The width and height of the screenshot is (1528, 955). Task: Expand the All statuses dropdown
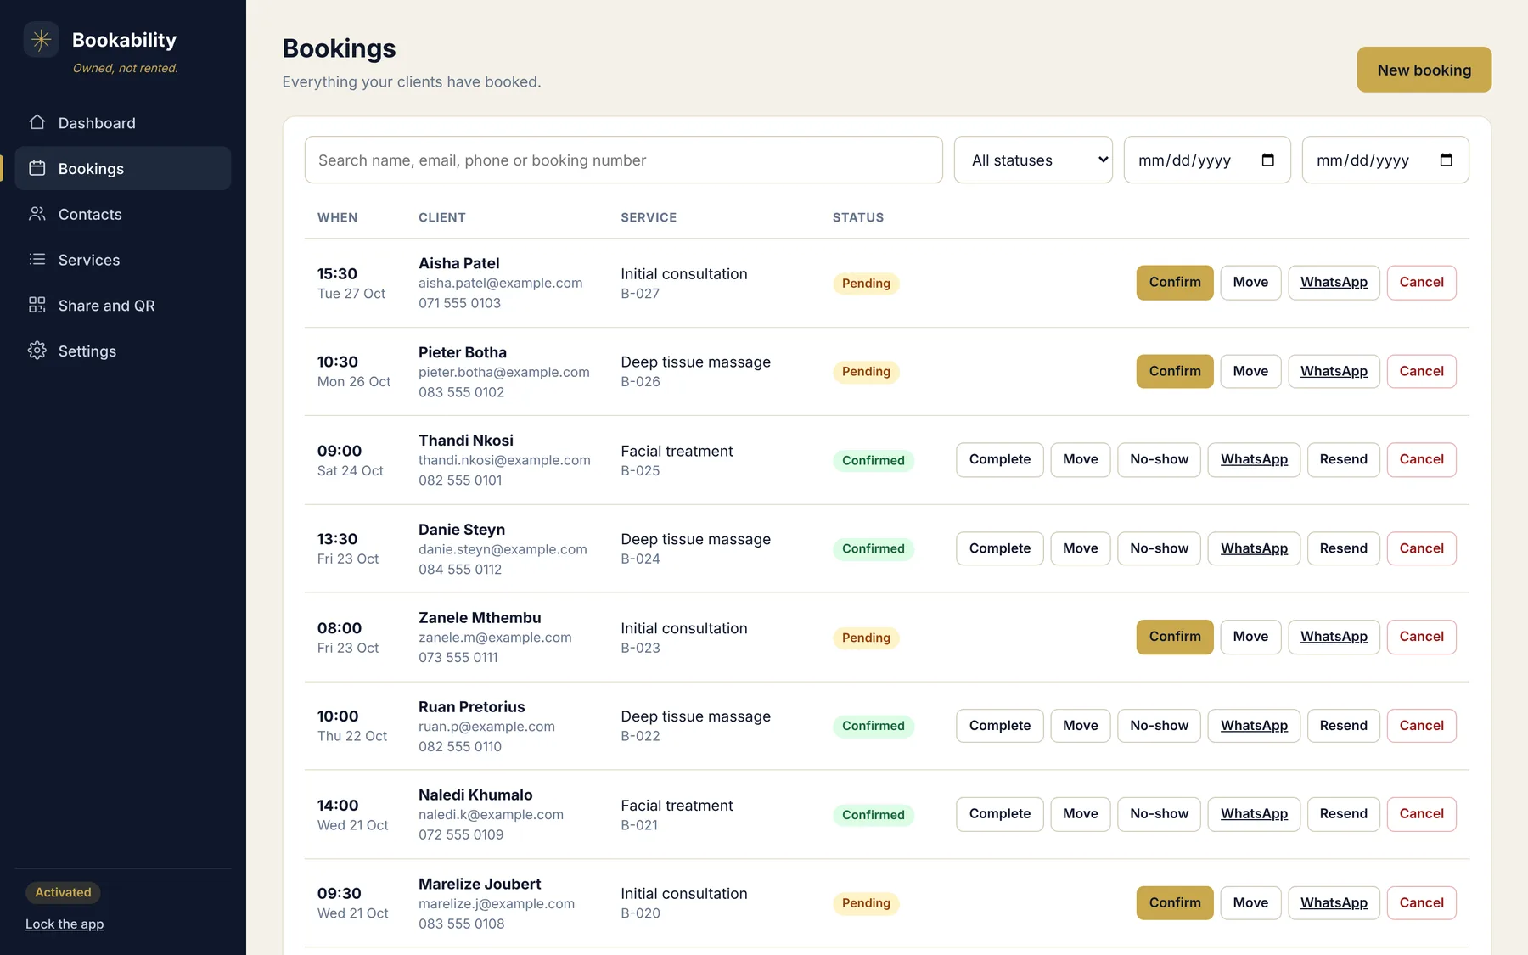pyautogui.click(x=1033, y=160)
